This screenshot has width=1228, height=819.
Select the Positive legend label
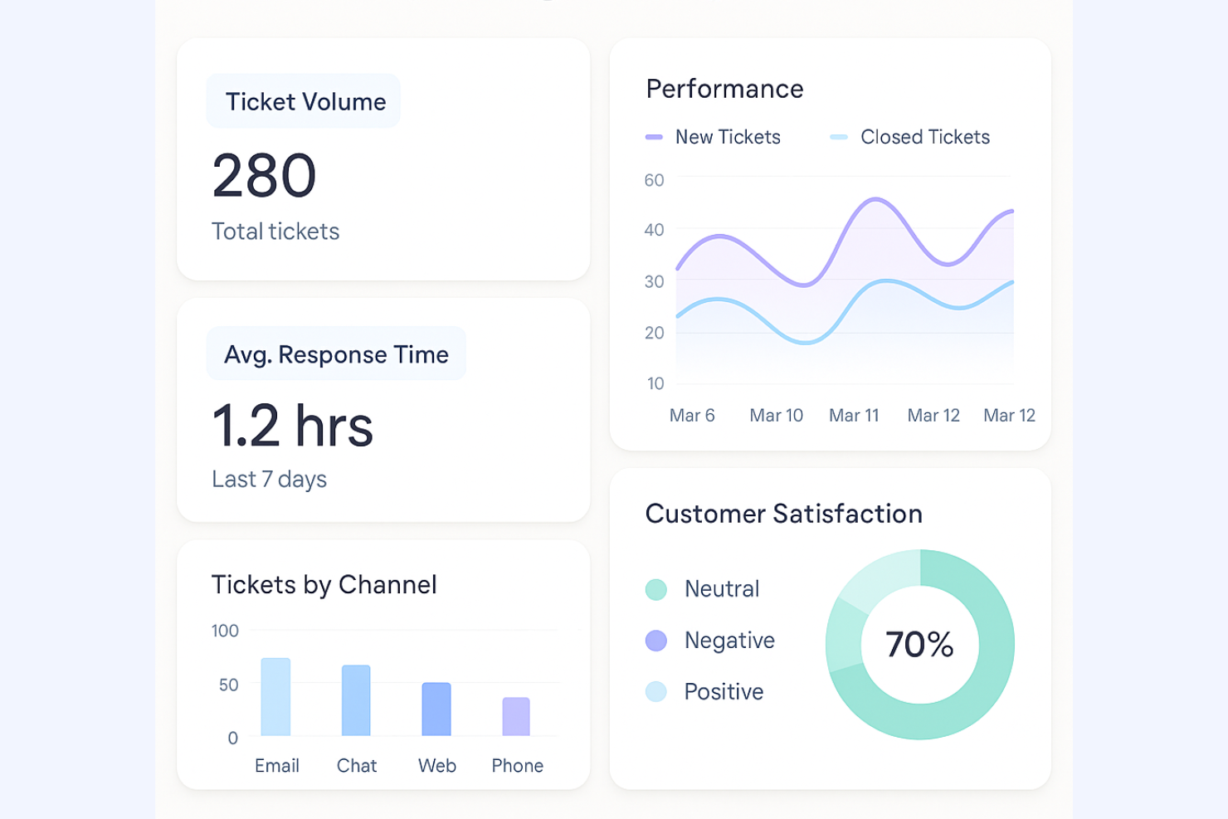pyautogui.click(x=724, y=692)
